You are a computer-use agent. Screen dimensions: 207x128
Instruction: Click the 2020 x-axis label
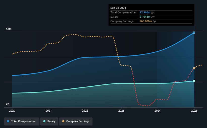12,111
